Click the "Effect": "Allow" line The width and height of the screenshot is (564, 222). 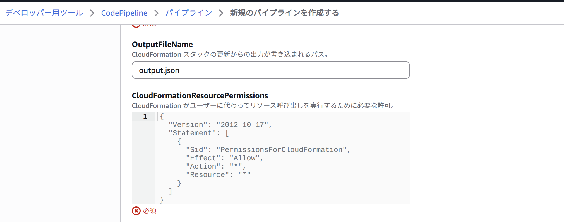click(224, 158)
